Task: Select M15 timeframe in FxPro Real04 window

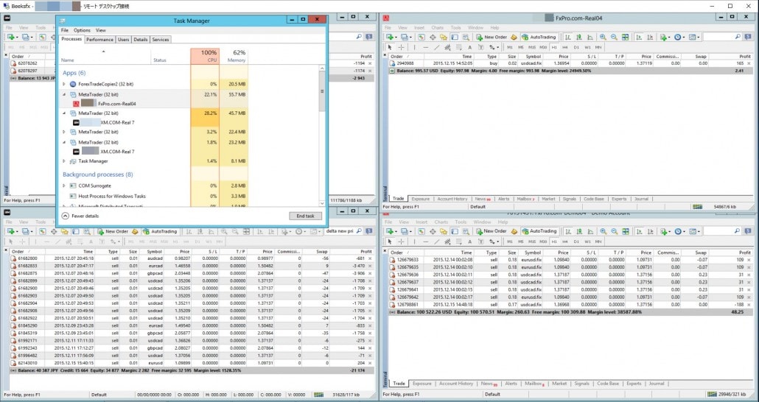Action: pyautogui.click(x=532, y=47)
